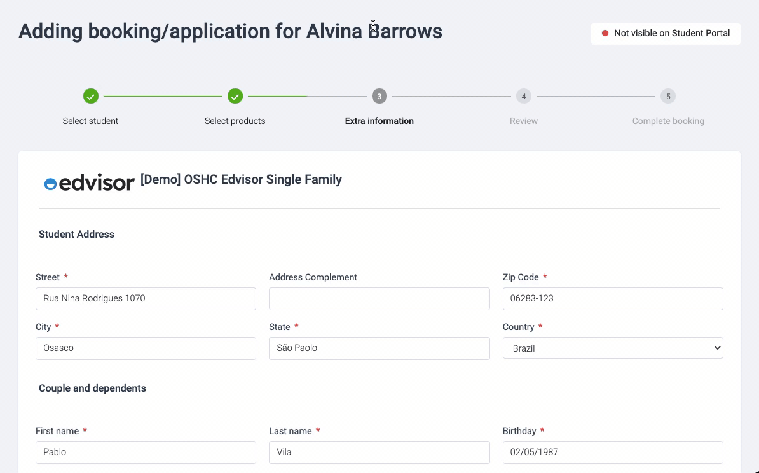759x473 pixels.
Task: Click the Couple and dependents section heading
Action: 92,388
